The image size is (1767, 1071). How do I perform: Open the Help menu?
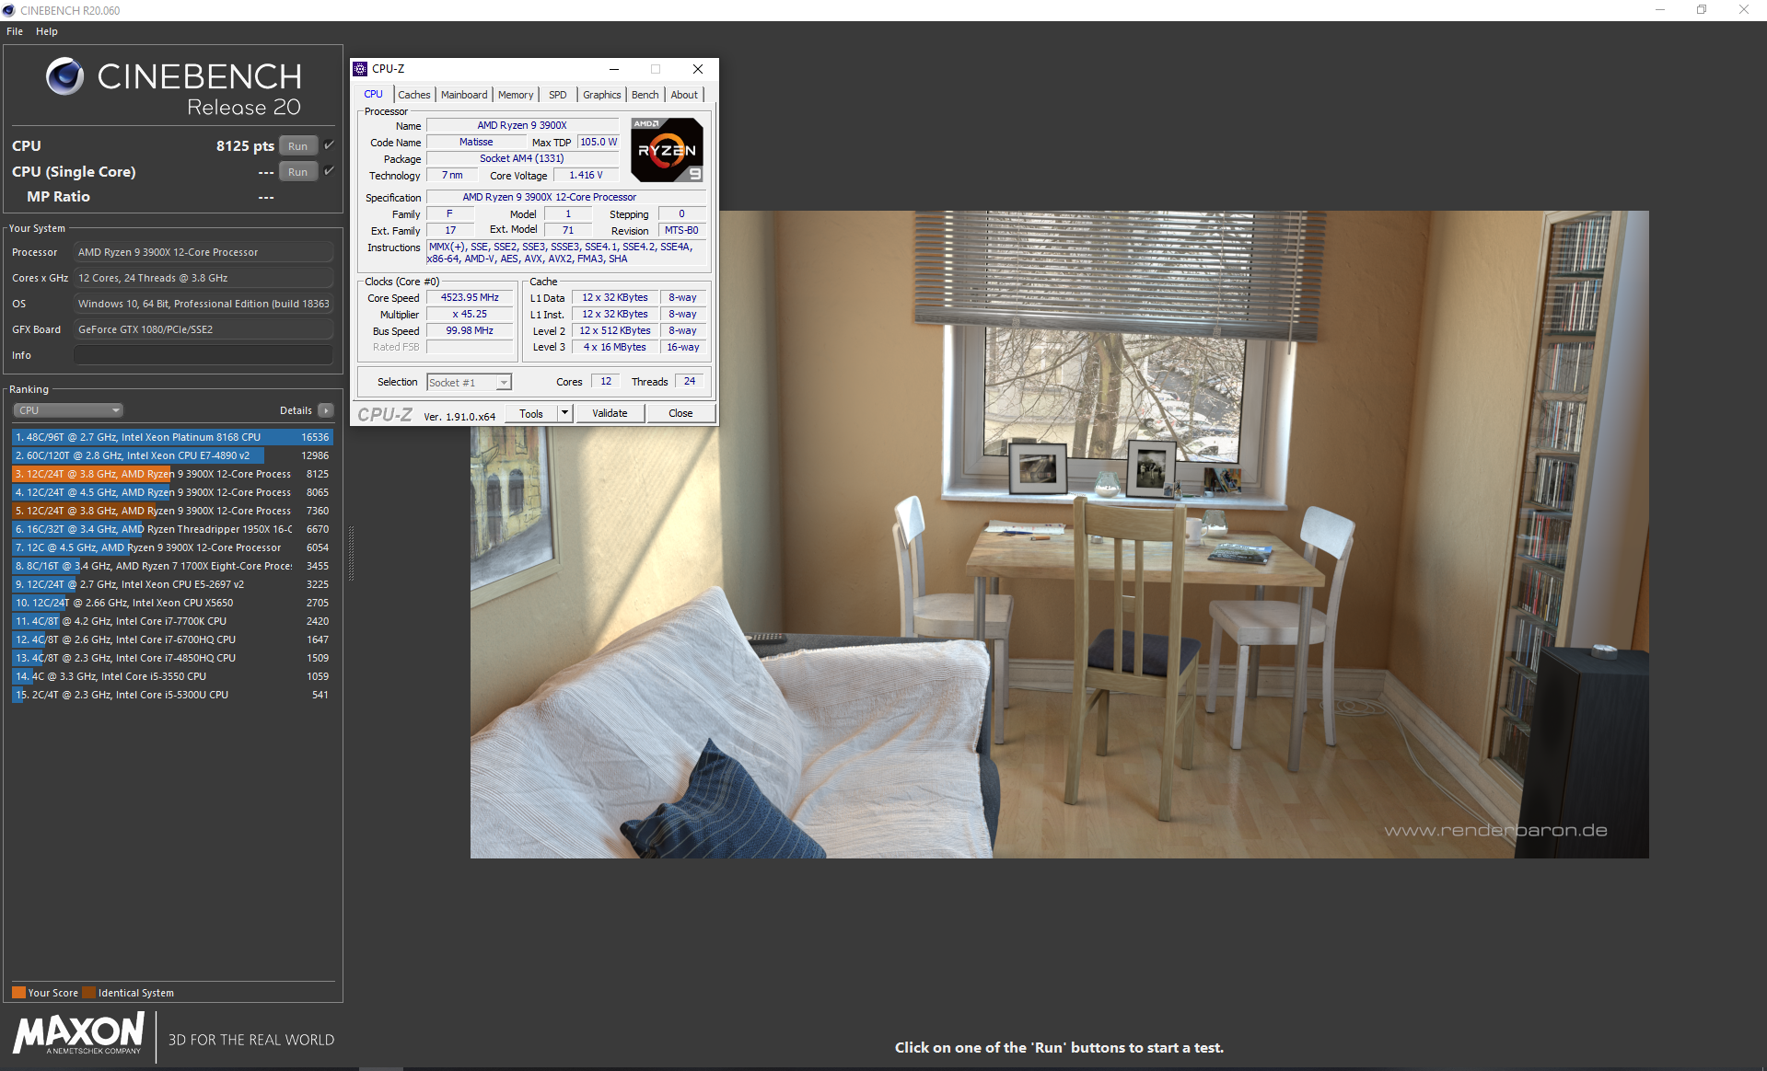tap(47, 31)
